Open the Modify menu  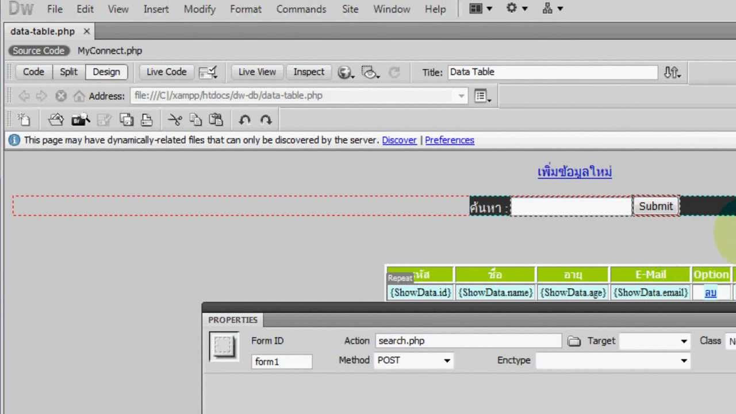click(200, 9)
